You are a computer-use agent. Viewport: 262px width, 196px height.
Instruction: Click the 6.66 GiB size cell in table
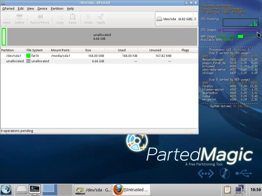click(x=98, y=61)
